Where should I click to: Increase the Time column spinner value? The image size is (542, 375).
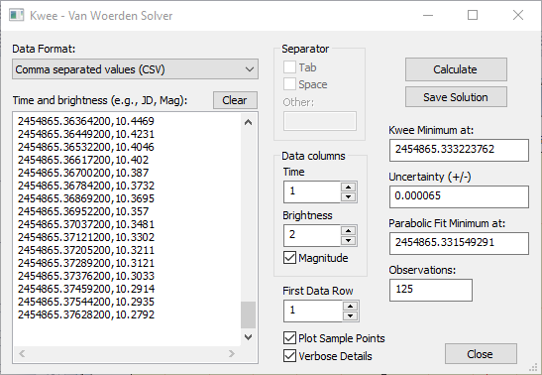348,187
